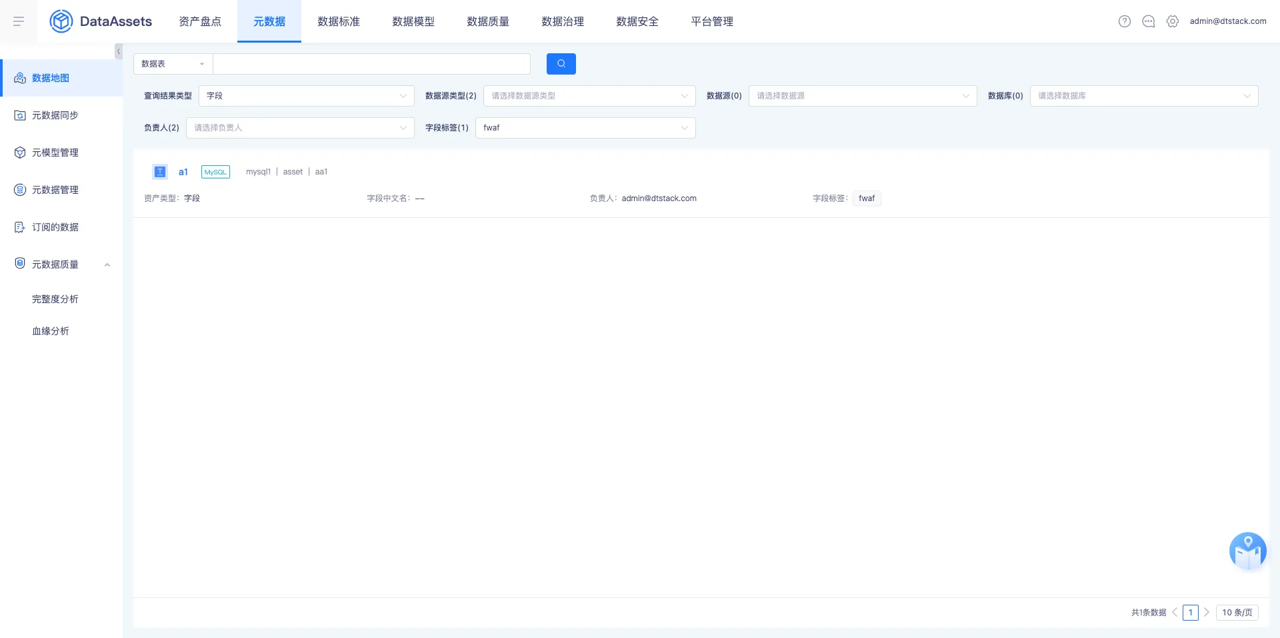Open 完整度分析 in the sidebar
Viewport: 1280px width, 638px height.
click(x=55, y=299)
